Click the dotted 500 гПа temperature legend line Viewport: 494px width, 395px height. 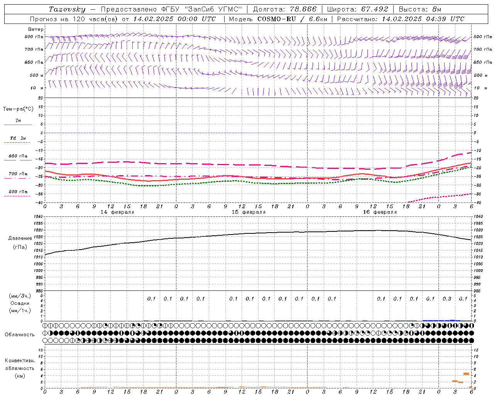pos(18,196)
